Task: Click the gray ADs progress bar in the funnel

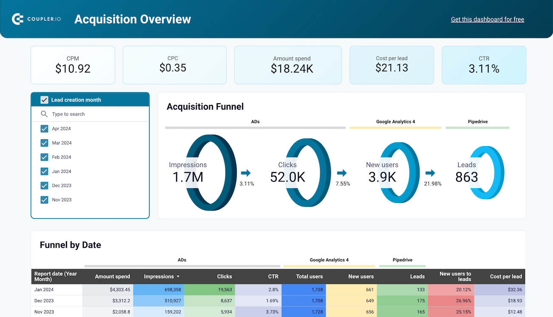Action: (x=255, y=127)
